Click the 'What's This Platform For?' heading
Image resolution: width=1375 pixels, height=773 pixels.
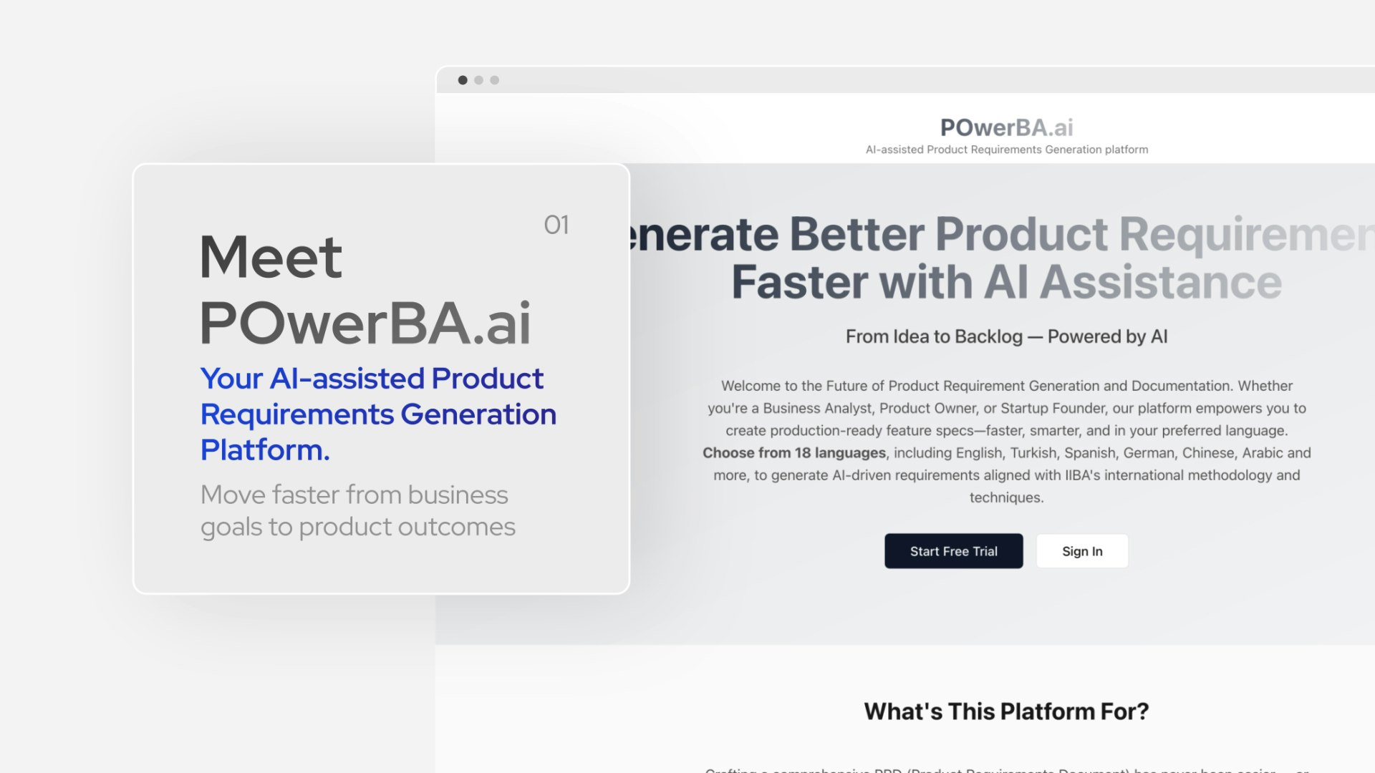coord(1006,711)
